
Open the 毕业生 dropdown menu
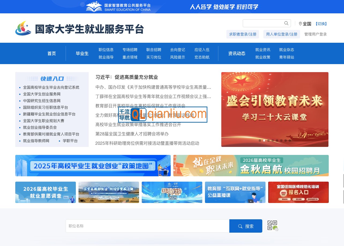[x=82, y=53]
